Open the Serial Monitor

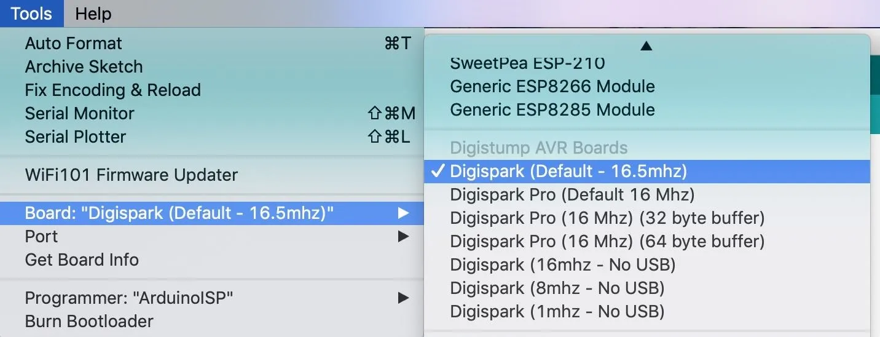[212, 114]
